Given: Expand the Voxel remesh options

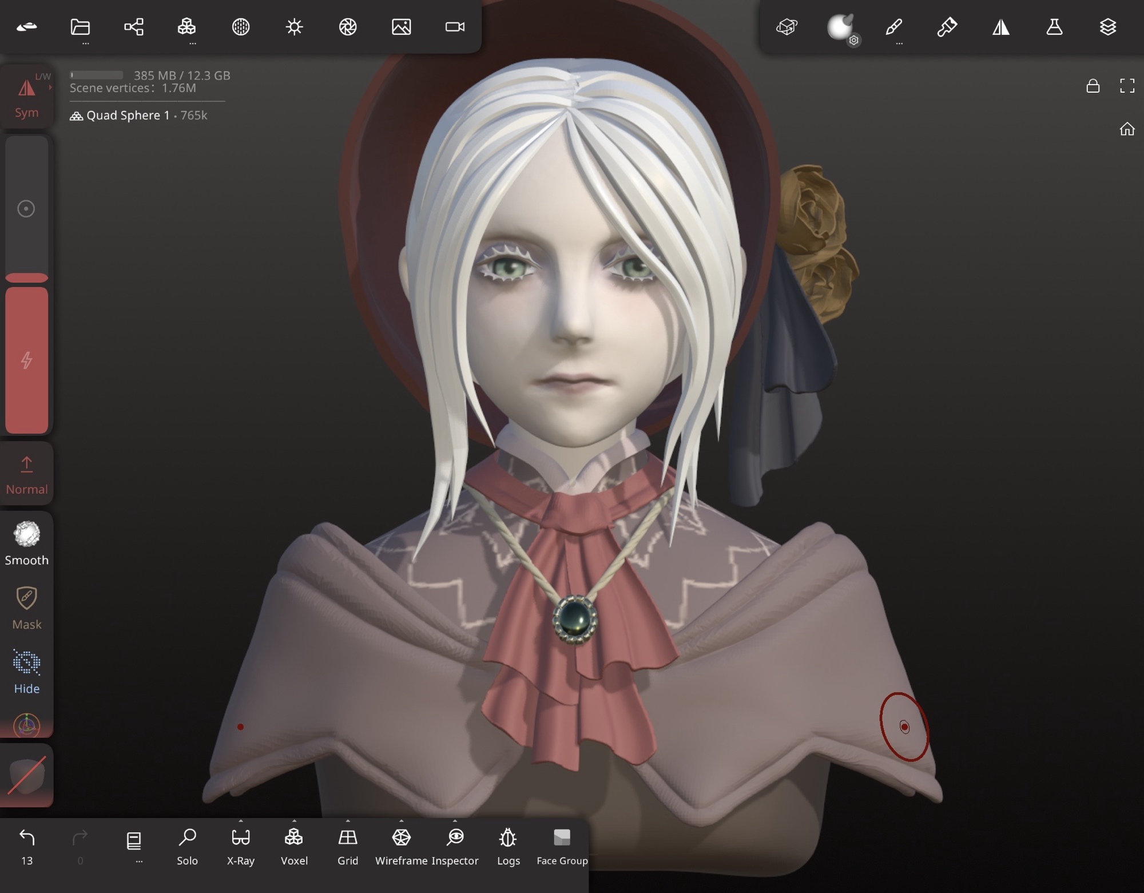Looking at the screenshot, I should (294, 821).
